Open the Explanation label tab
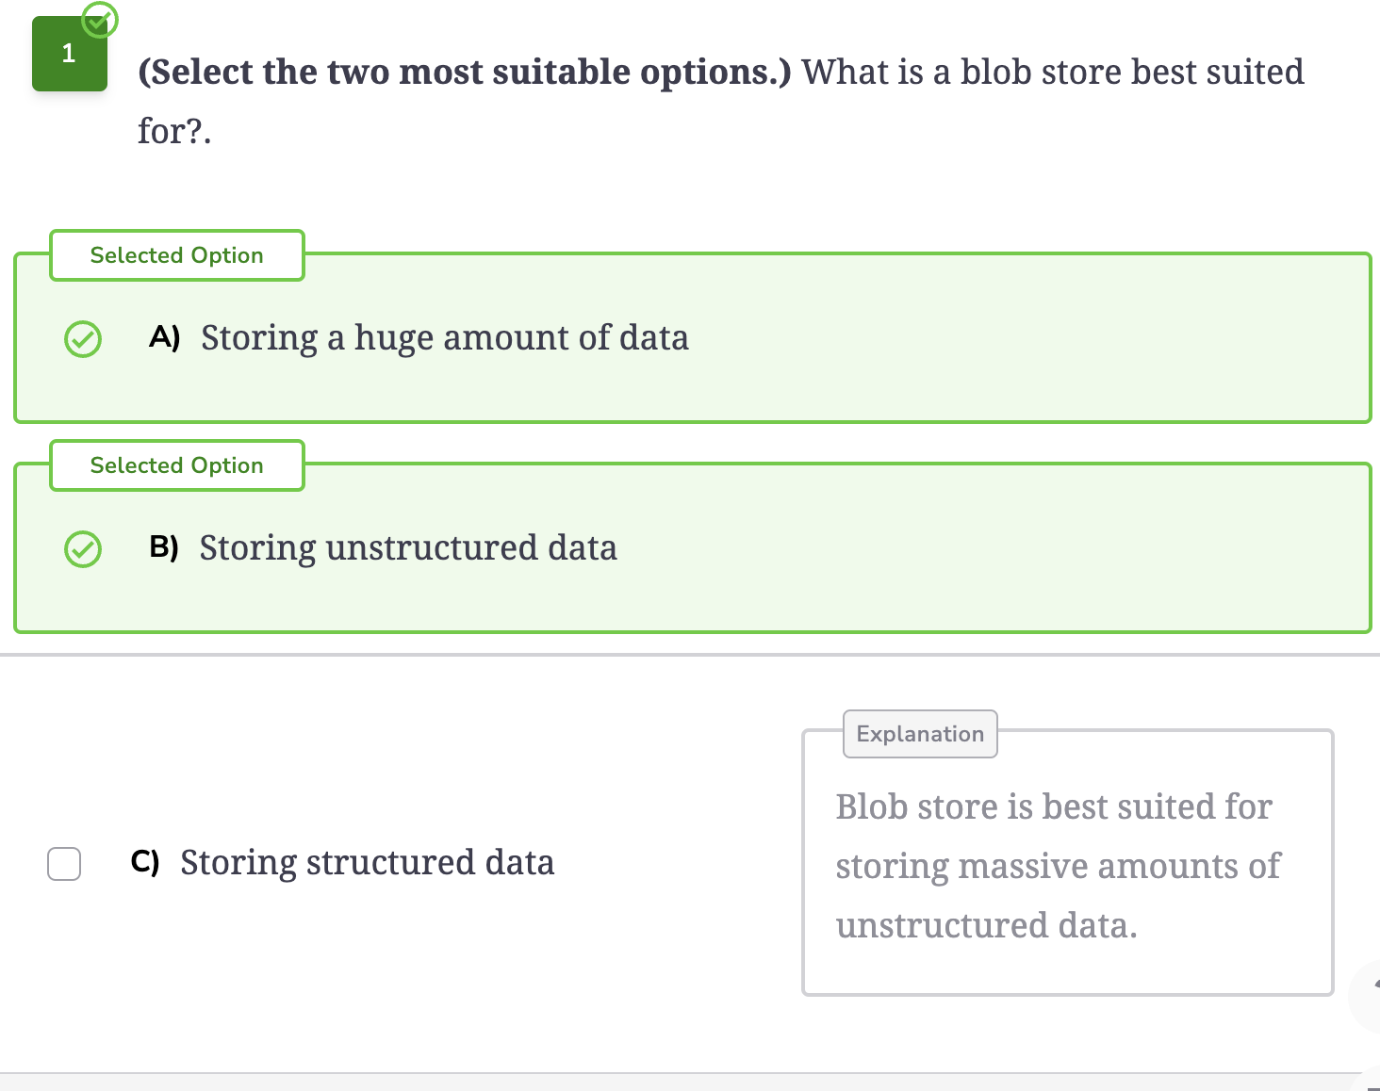 click(x=920, y=734)
